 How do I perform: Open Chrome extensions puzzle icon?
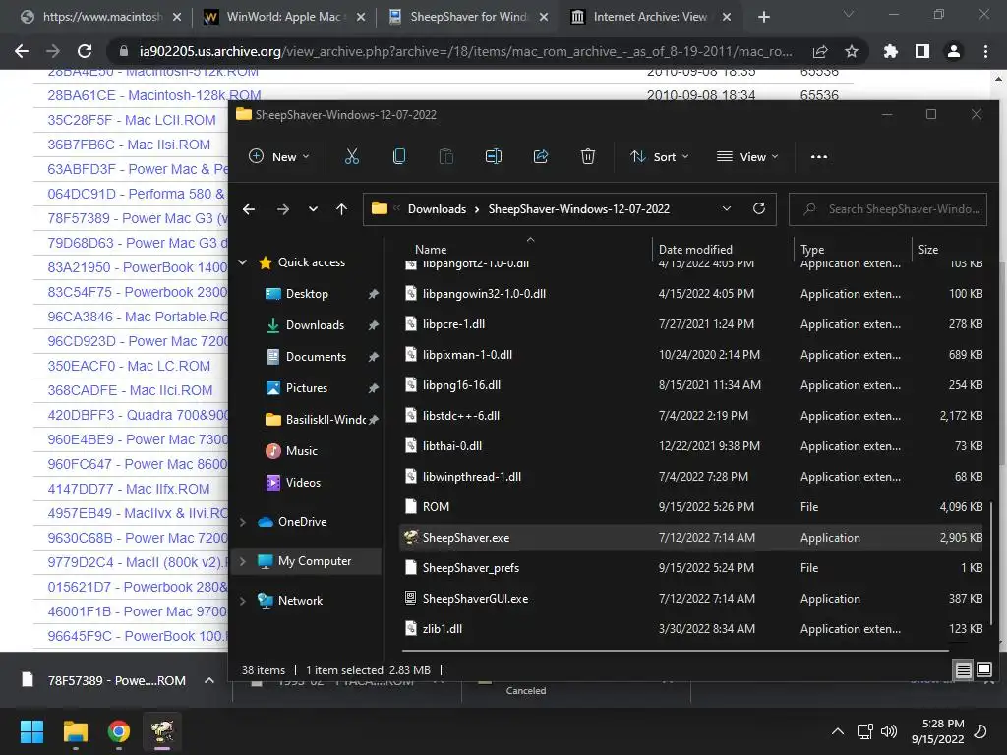click(x=891, y=51)
